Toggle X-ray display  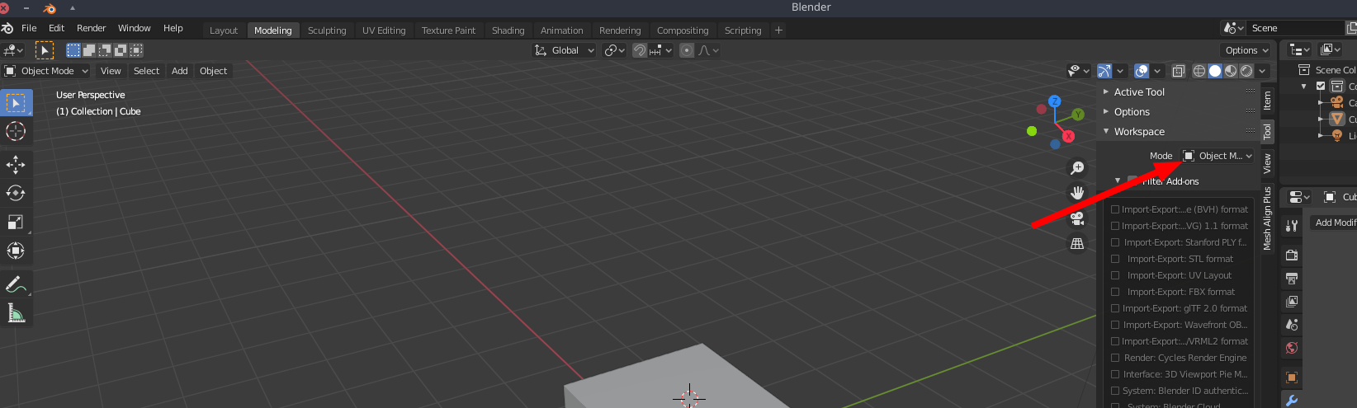[x=1178, y=71]
